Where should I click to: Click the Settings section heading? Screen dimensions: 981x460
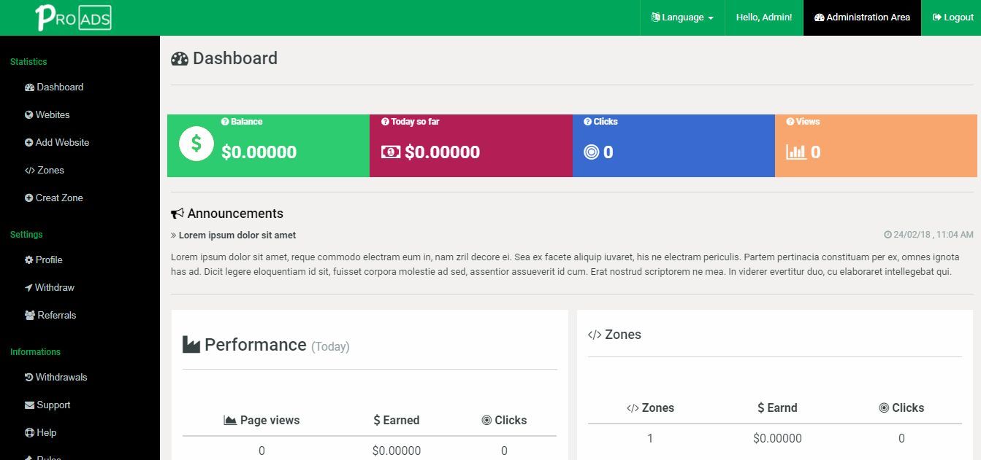click(26, 235)
